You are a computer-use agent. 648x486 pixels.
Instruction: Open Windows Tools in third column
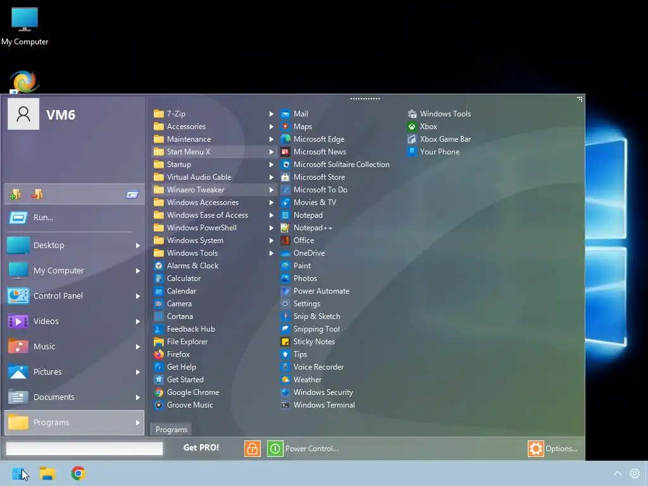coord(439,114)
